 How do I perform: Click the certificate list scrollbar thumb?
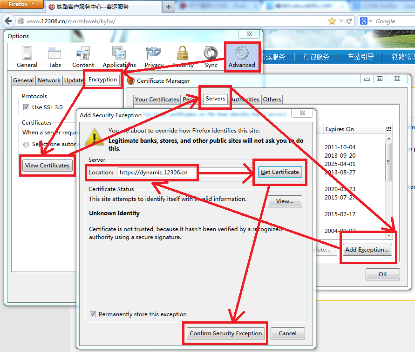(x=389, y=162)
